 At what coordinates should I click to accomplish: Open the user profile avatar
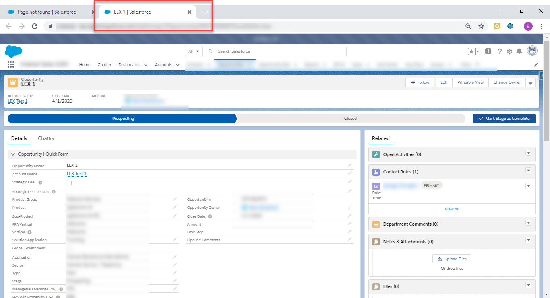pyautogui.click(x=532, y=51)
